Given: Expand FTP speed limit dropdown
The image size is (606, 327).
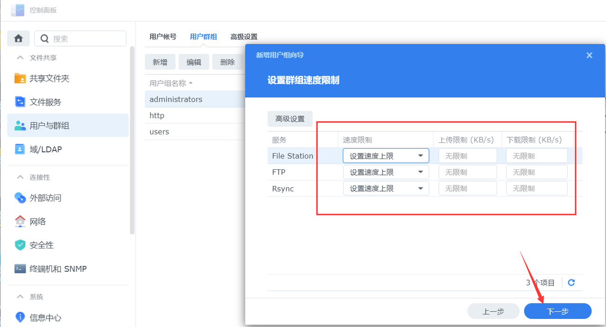Looking at the screenshot, I should pyautogui.click(x=420, y=172).
